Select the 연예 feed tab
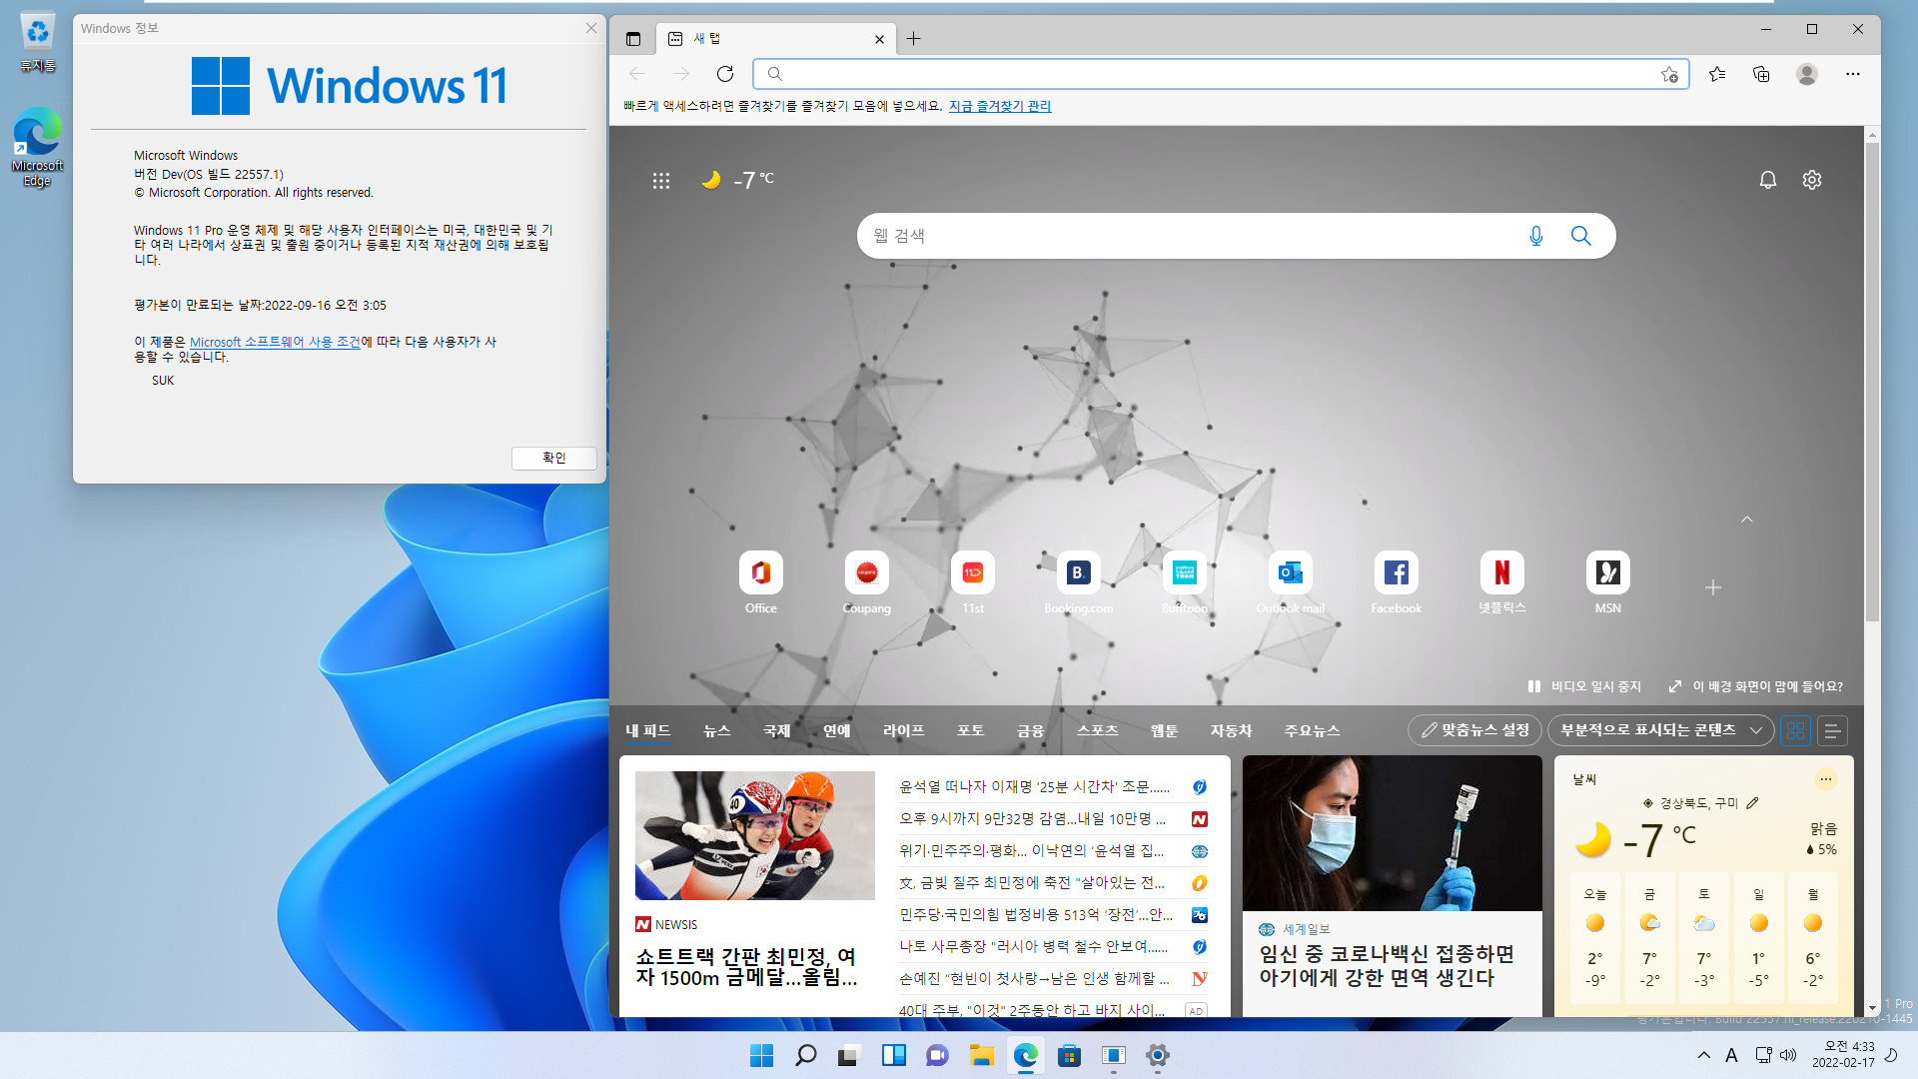Screen dimensions: 1918x1079 (836, 731)
